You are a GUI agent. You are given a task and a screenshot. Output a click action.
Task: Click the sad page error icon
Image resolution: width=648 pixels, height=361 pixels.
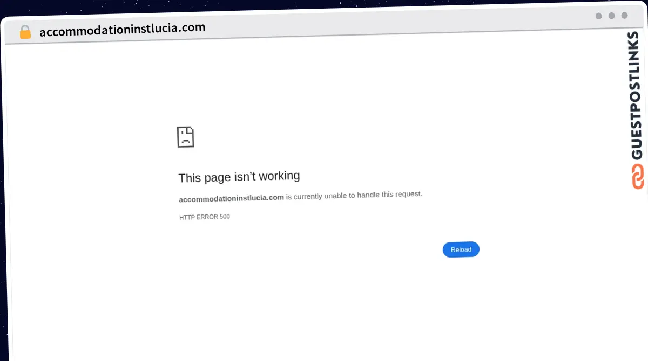click(x=185, y=137)
